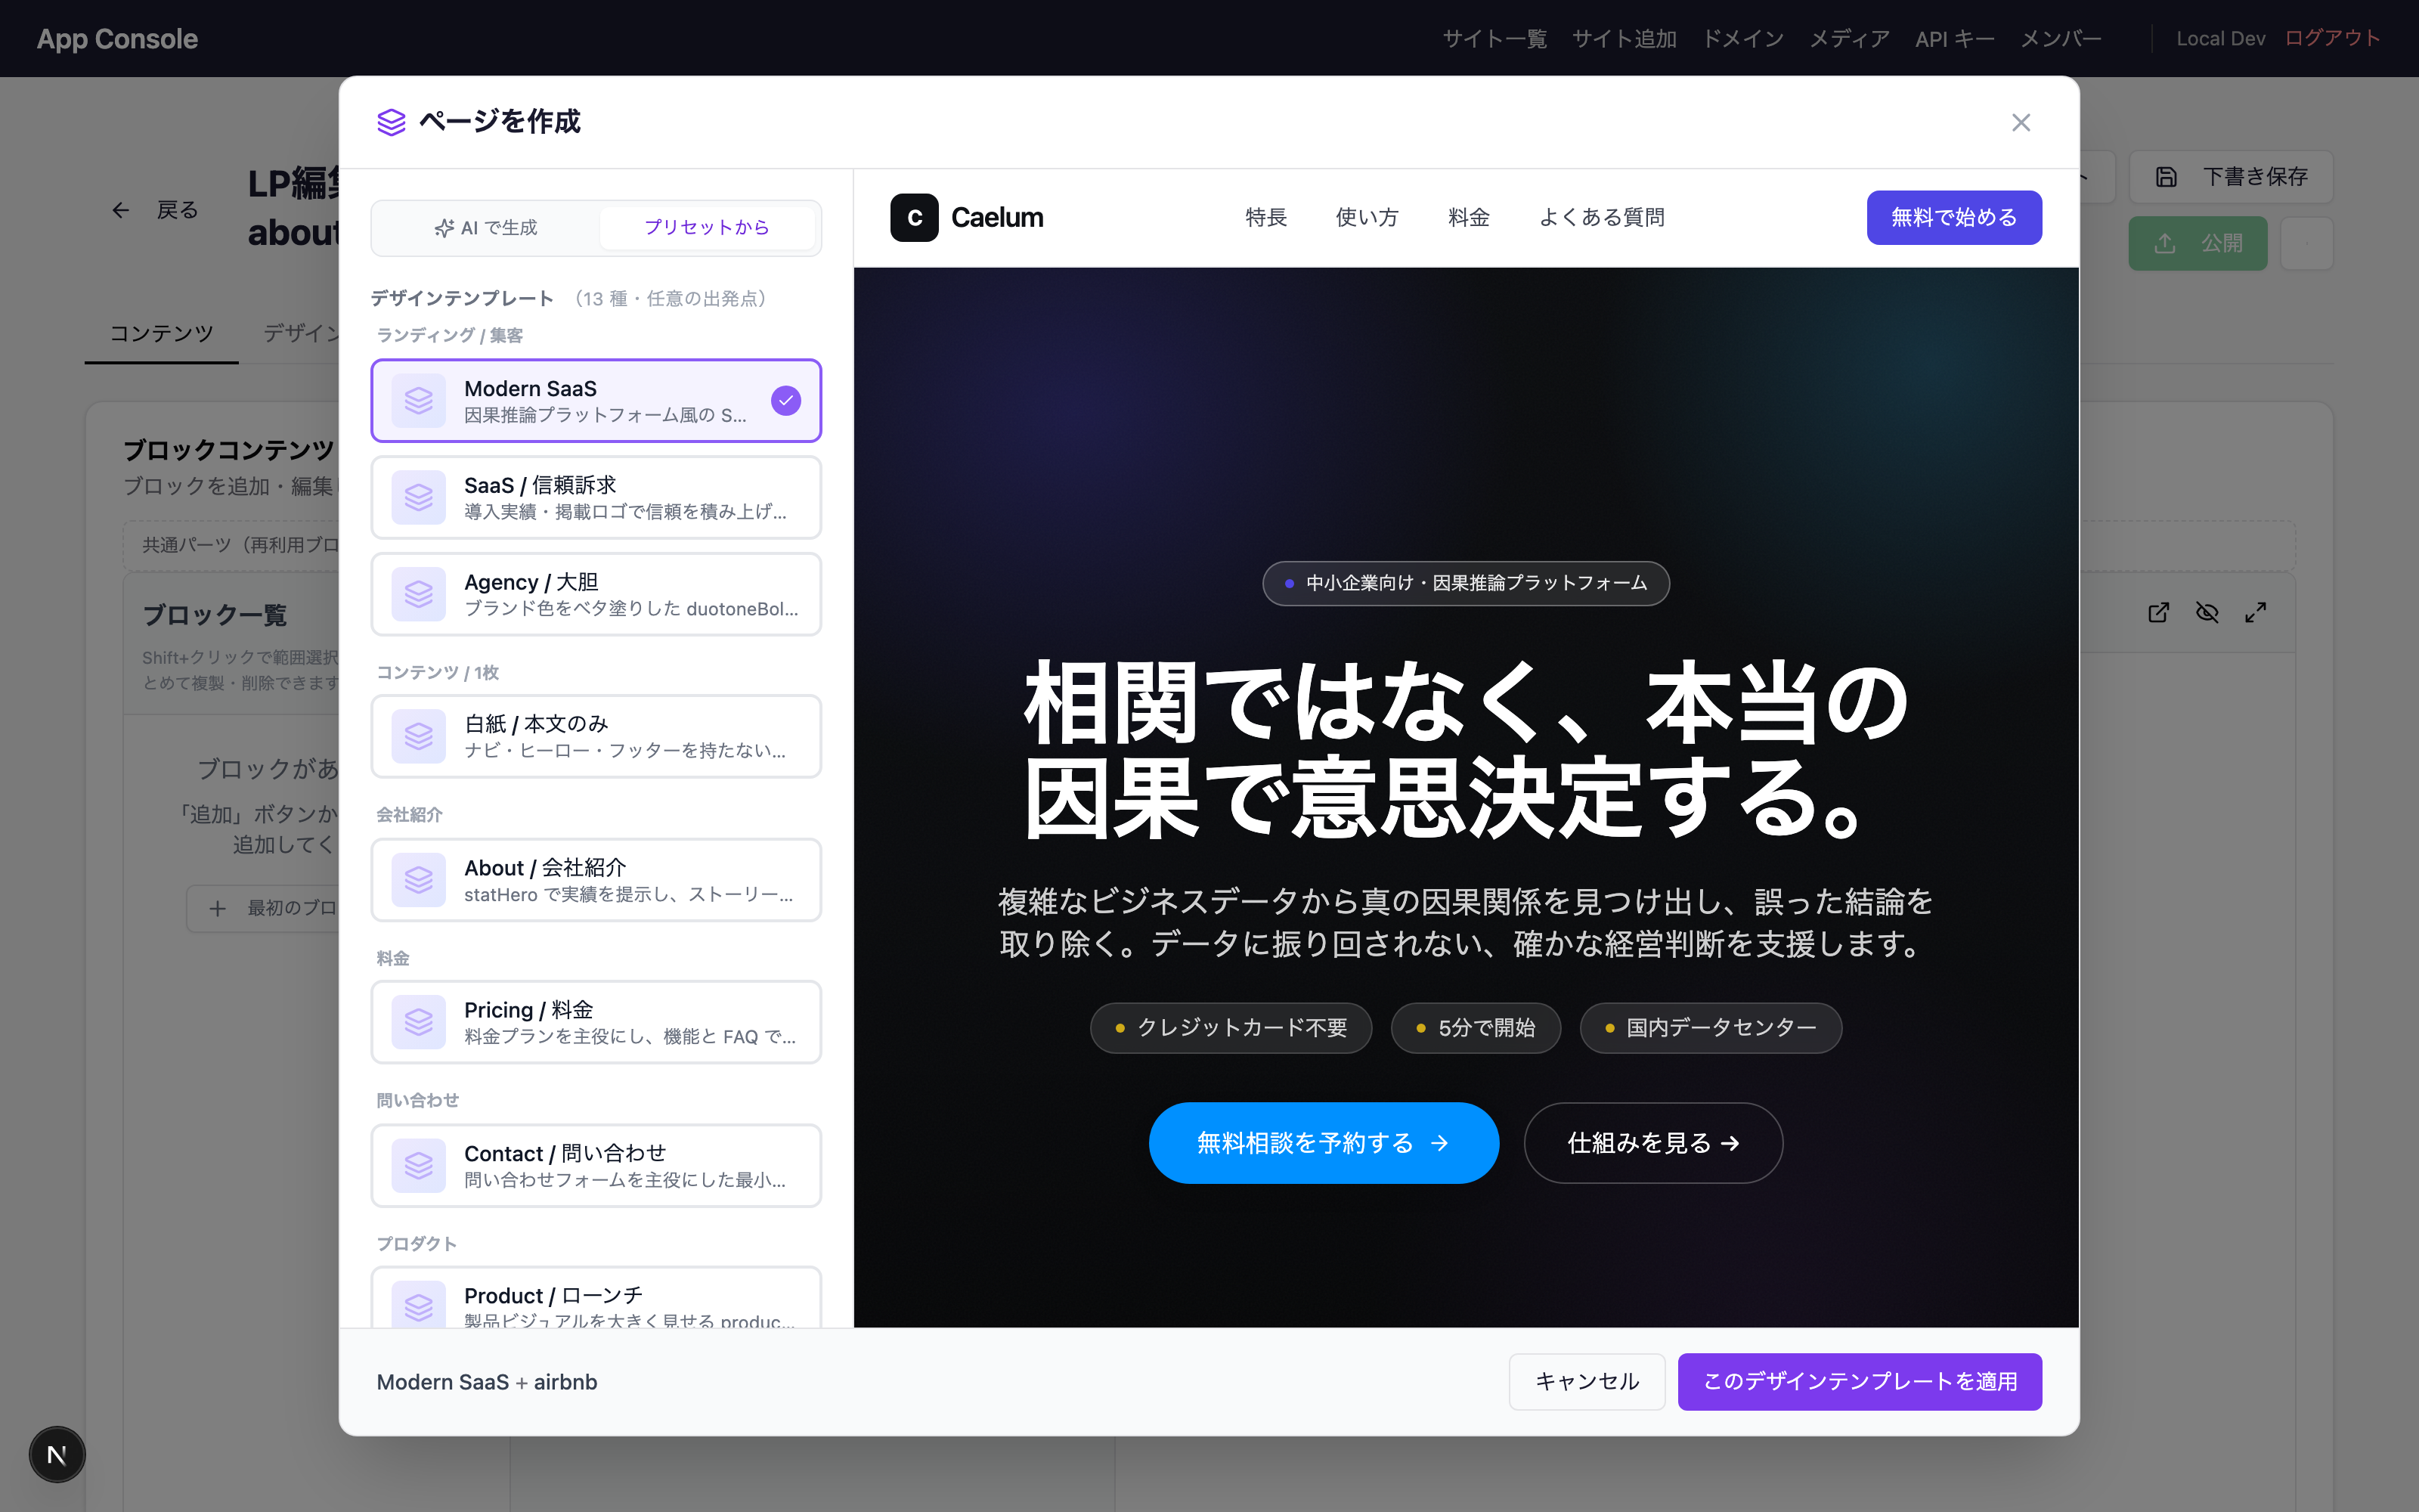Click the 中小企業向け・因果推論プラットフォーム pill
The height and width of the screenshot is (1512, 2419).
click(x=1466, y=583)
